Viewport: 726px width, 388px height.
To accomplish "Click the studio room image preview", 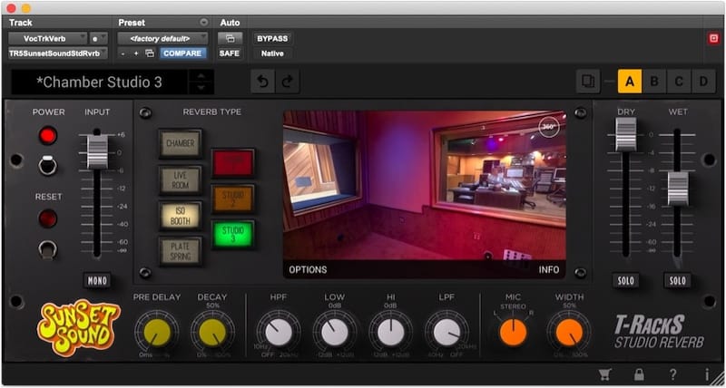I will [x=425, y=185].
